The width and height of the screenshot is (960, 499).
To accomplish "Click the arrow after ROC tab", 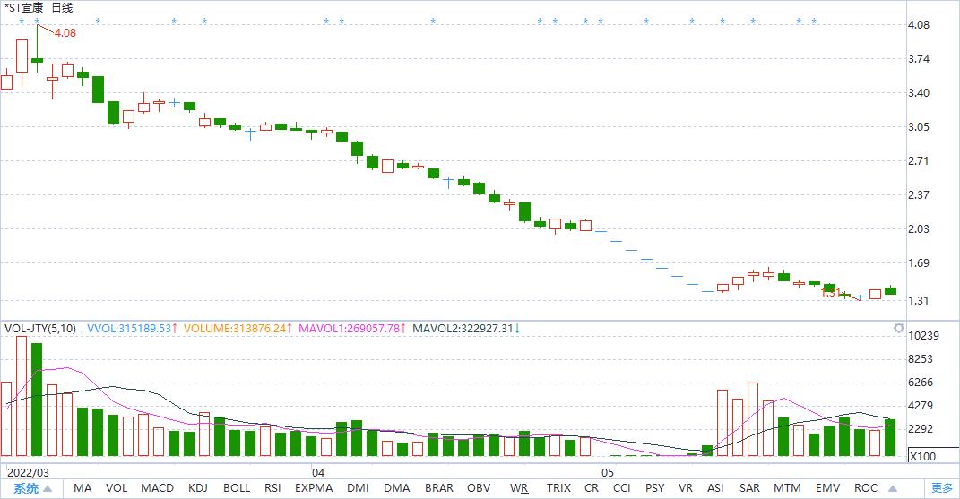I will [893, 488].
